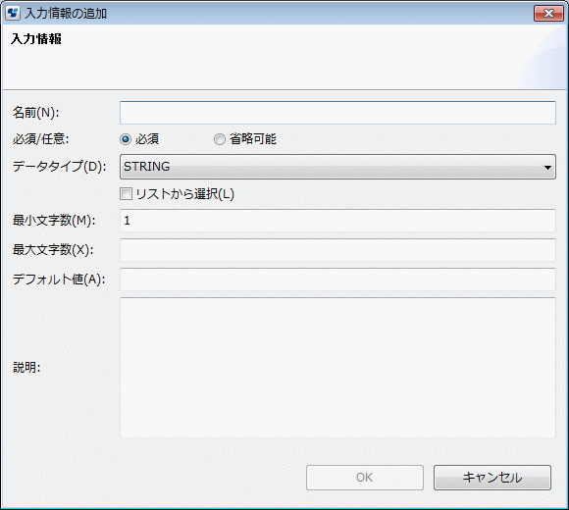Image resolution: width=569 pixels, height=510 pixels.
Task: Click the データタイプ(D) label
Action: [60, 166]
